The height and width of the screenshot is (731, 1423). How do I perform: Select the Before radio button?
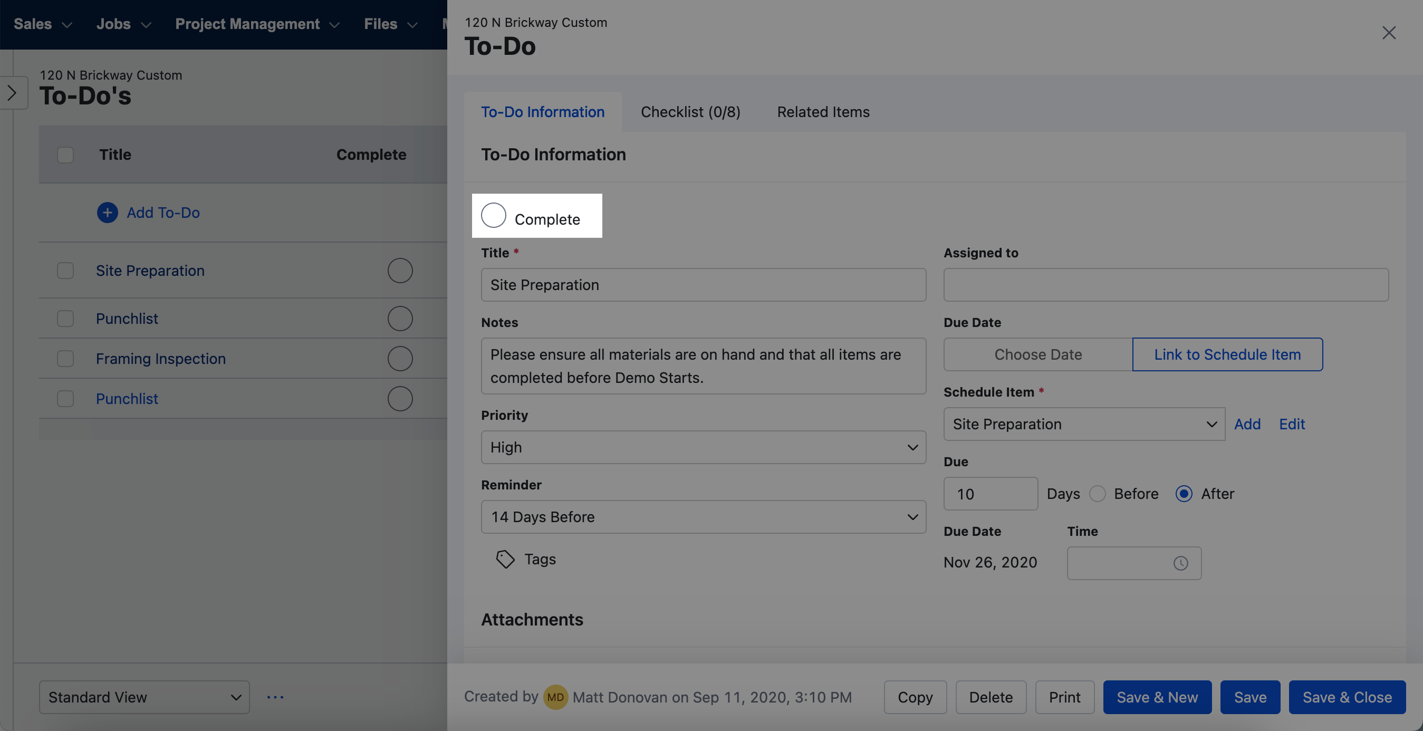coord(1098,494)
